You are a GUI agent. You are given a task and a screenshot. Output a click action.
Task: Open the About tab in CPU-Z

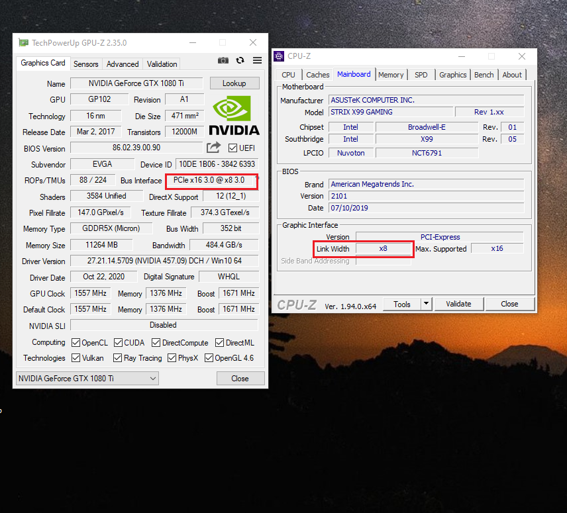[x=512, y=75]
